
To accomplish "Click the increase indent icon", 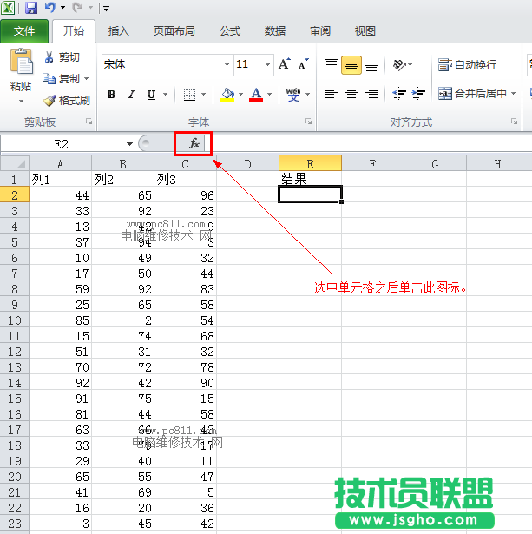I will pyautogui.click(x=418, y=93).
